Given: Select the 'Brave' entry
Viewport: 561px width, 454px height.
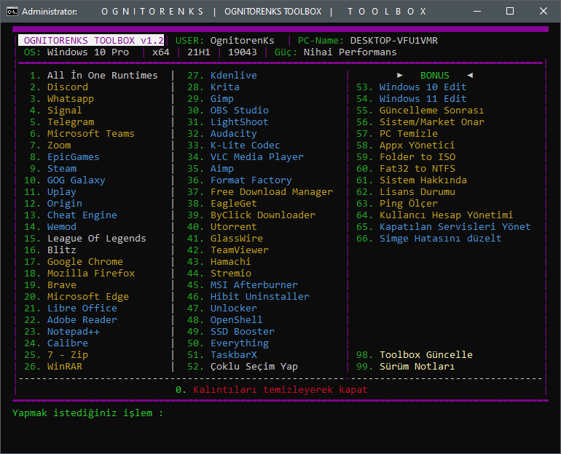Looking at the screenshot, I should [x=61, y=285].
